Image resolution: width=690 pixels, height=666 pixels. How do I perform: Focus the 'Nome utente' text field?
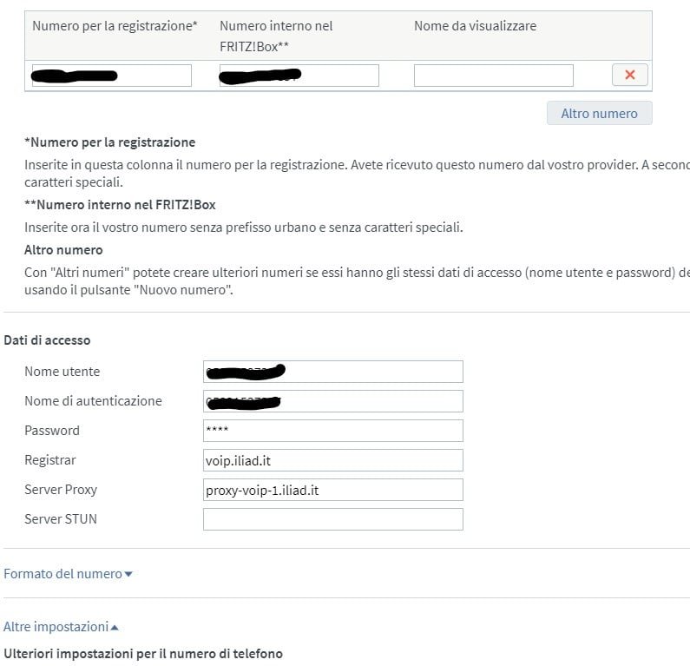(x=332, y=372)
